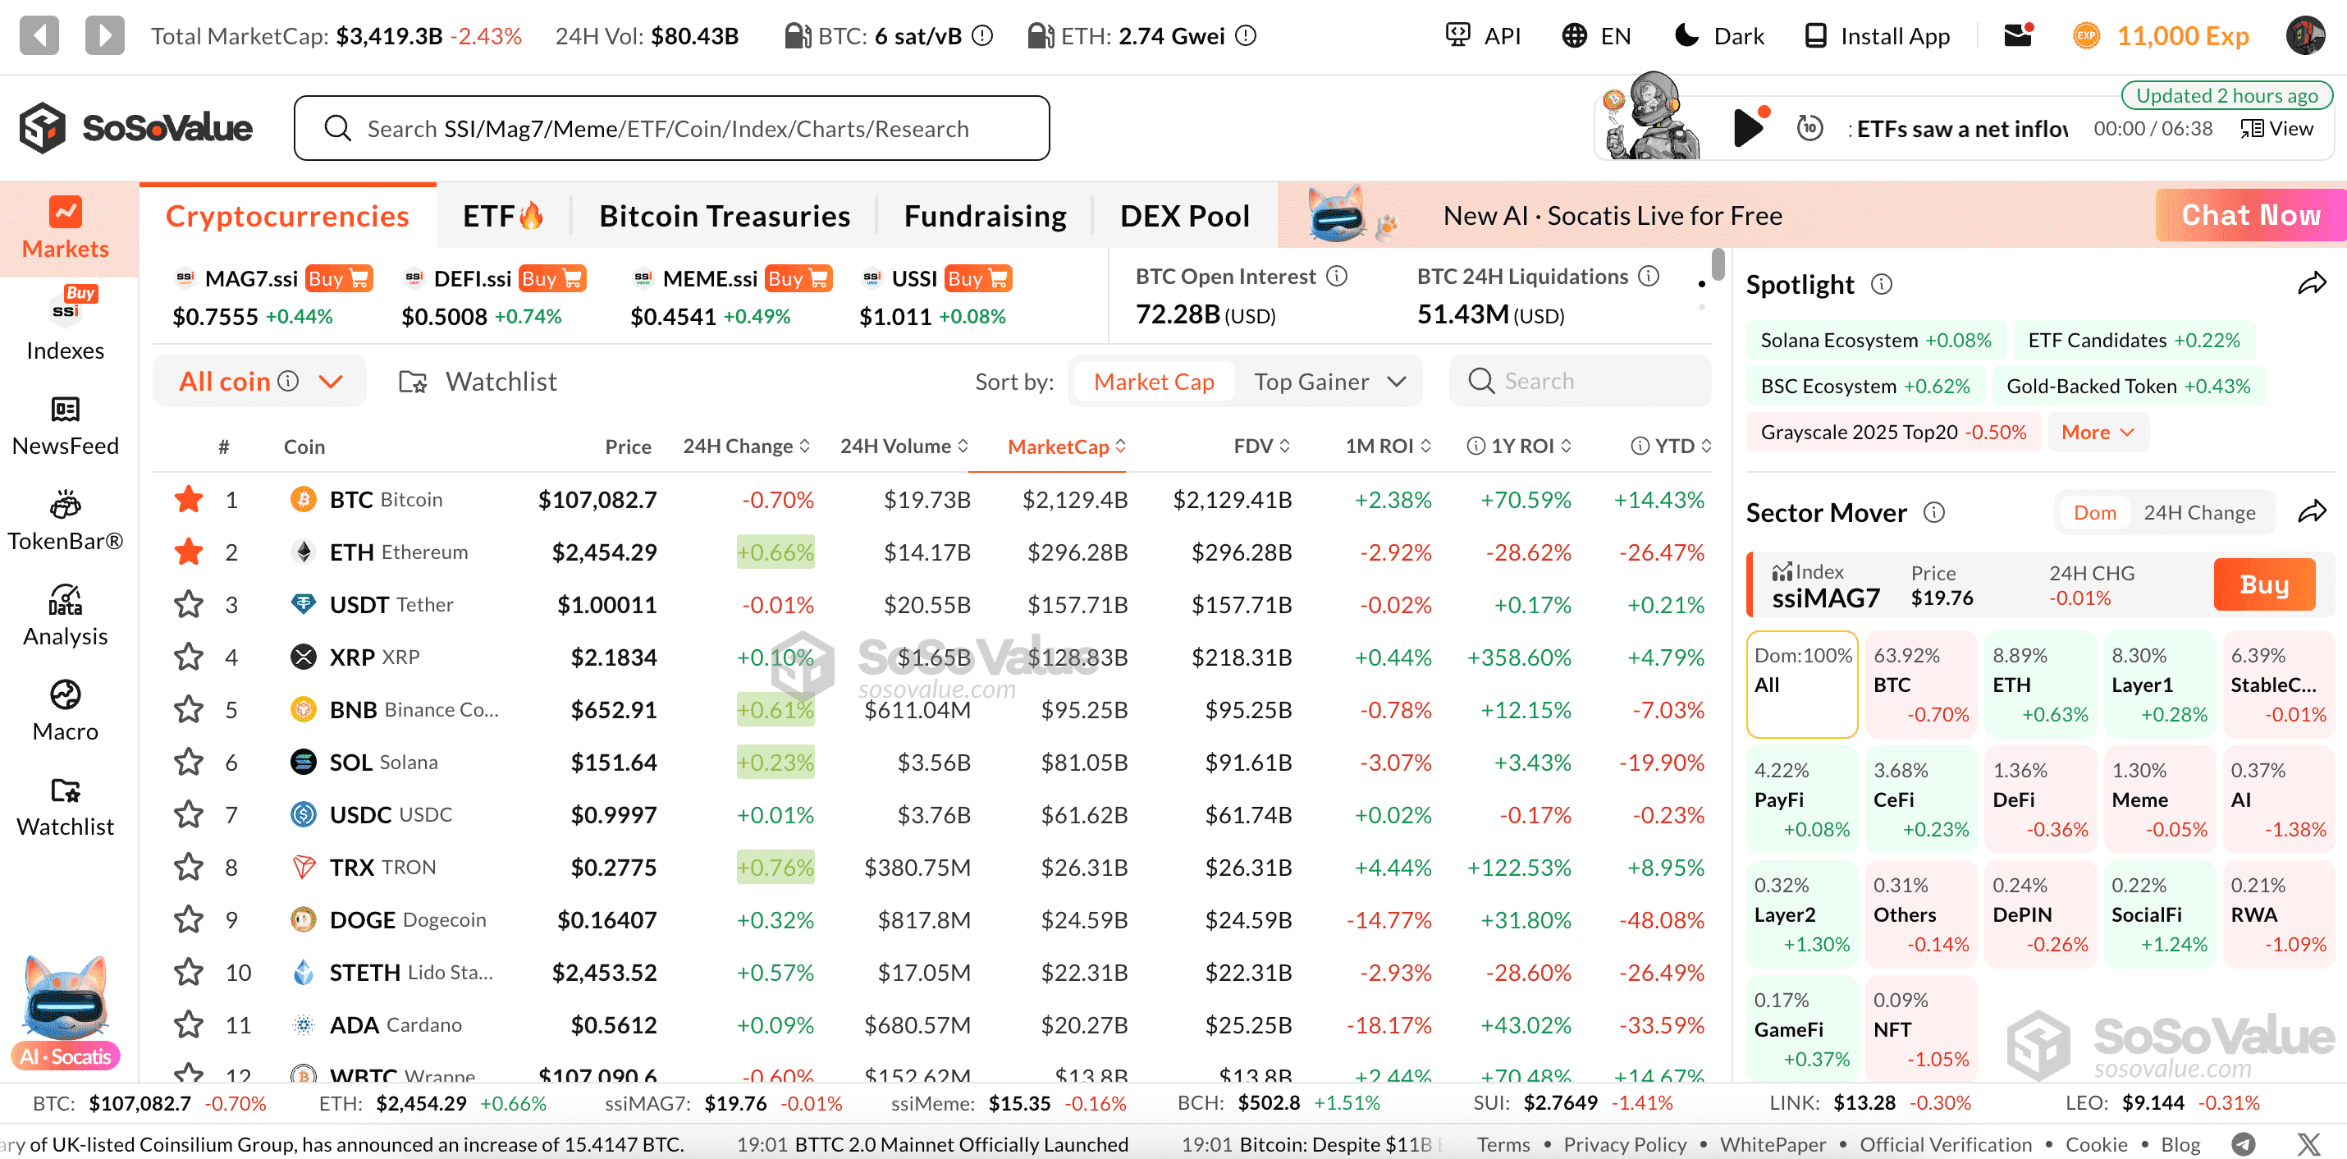This screenshot has height=1159, width=2347.
Task: Unfavorite ETH Ethereum star
Action: tap(189, 552)
